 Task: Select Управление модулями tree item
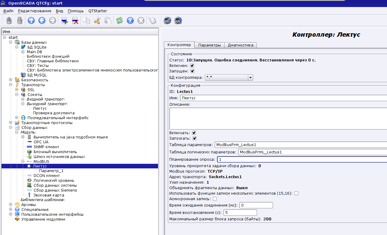[43, 219]
